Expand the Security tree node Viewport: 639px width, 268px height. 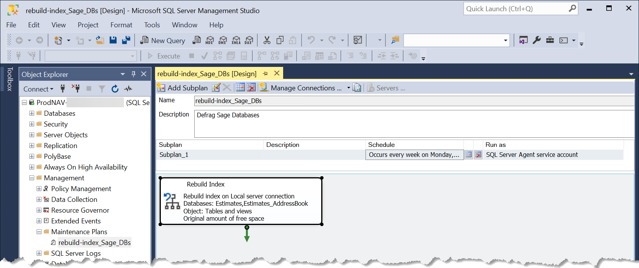(x=32, y=124)
